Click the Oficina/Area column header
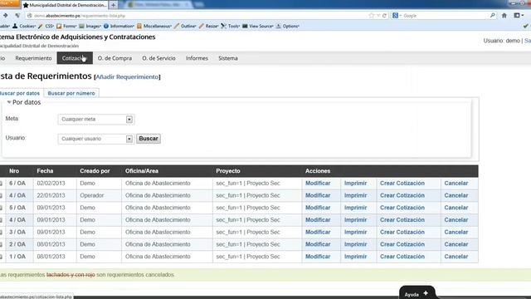The width and height of the screenshot is (531, 299). [142, 171]
